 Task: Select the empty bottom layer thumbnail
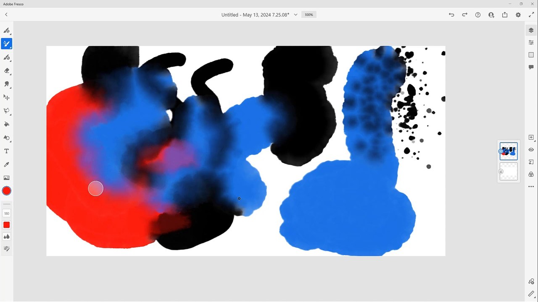509,172
